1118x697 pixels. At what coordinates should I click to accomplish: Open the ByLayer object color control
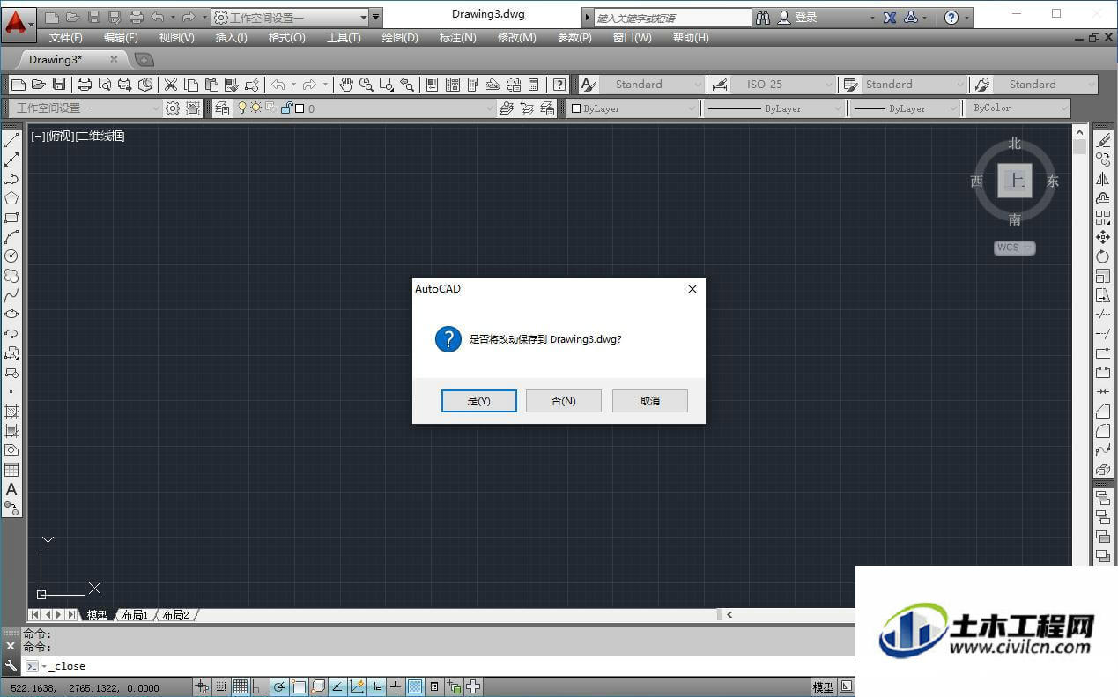tap(633, 108)
